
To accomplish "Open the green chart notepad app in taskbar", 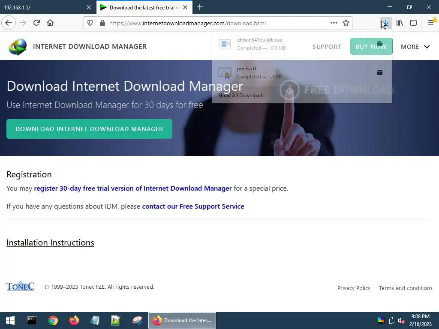I will [x=116, y=320].
